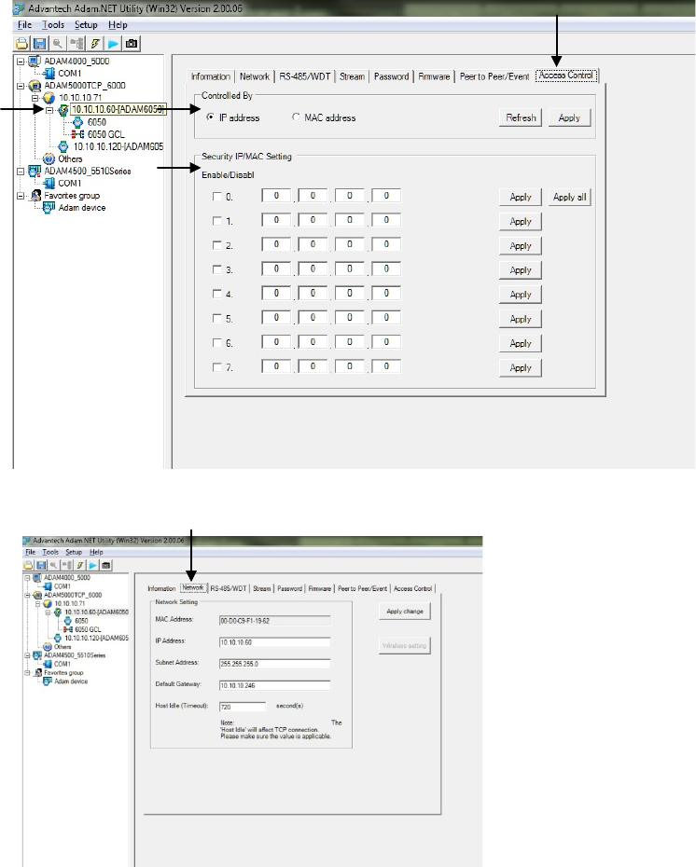696x867 pixels.
Task: Click Apply button for security row 6.
Action: 521,343
